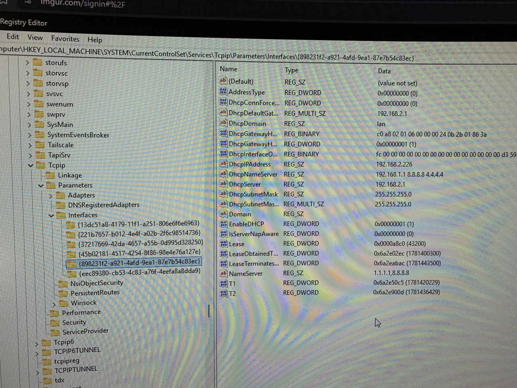Collapse the Interfaces key
Screen dimensions: 517x388
tap(51, 215)
